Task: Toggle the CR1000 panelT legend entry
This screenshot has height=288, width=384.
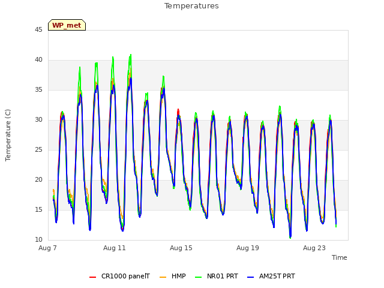Action: pyautogui.click(x=120, y=276)
